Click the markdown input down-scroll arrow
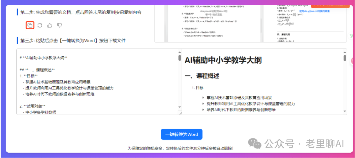The width and height of the screenshot is (355, 158). click(x=180, y=108)
